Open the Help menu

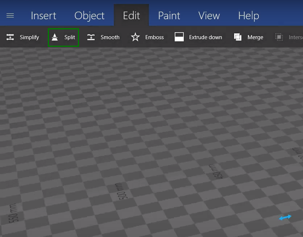(248, 15)
